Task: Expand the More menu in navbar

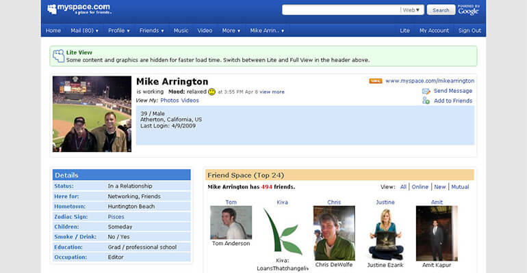Action: [x=231, y=31]
